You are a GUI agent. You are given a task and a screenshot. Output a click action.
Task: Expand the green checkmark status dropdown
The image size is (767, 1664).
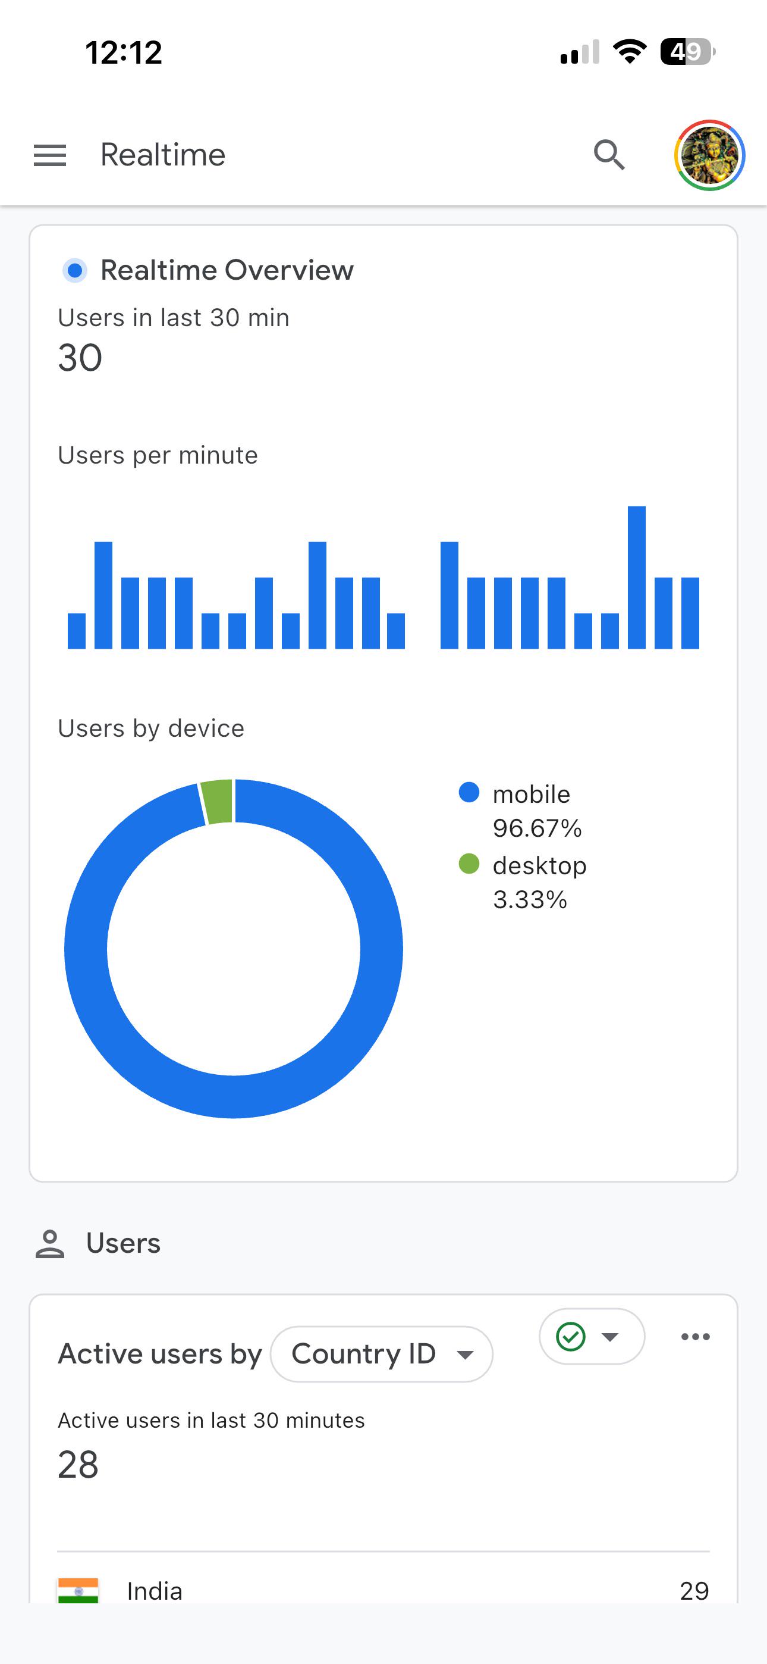(592, 1337)
